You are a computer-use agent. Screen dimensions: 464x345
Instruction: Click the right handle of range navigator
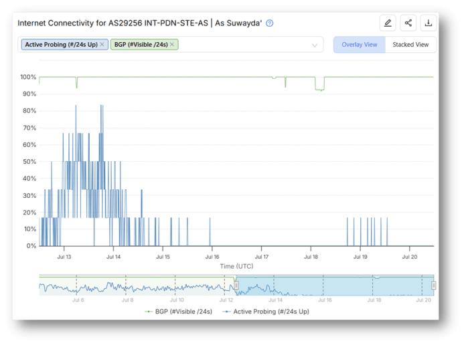[433, 285]
